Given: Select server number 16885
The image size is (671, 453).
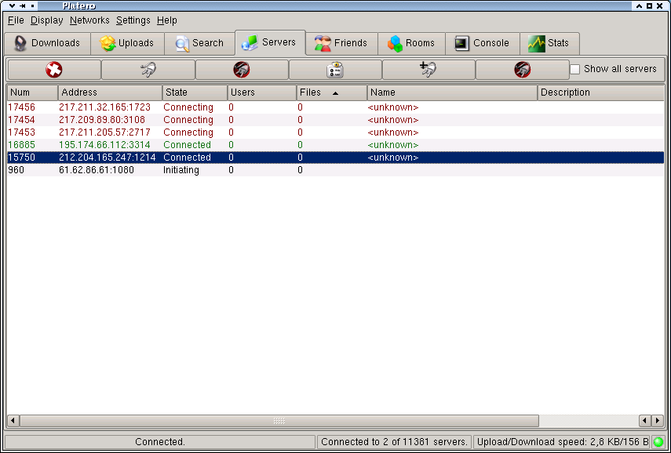Looking at the screenshot, I should [21, 145].
